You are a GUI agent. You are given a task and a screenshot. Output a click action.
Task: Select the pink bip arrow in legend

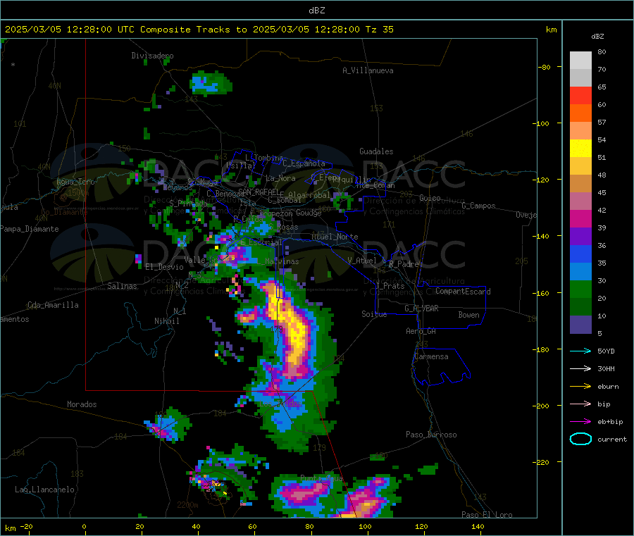coord(580,404)
